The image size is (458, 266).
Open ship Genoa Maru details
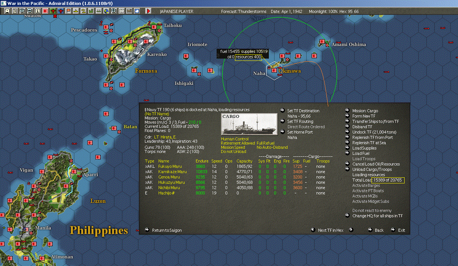[169, 177]
